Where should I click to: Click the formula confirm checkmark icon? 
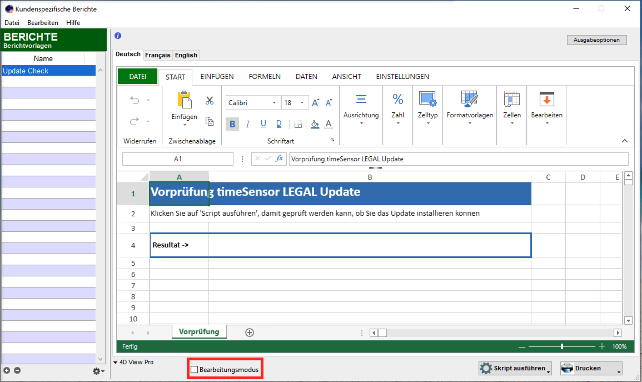click(x=268, y=158)
